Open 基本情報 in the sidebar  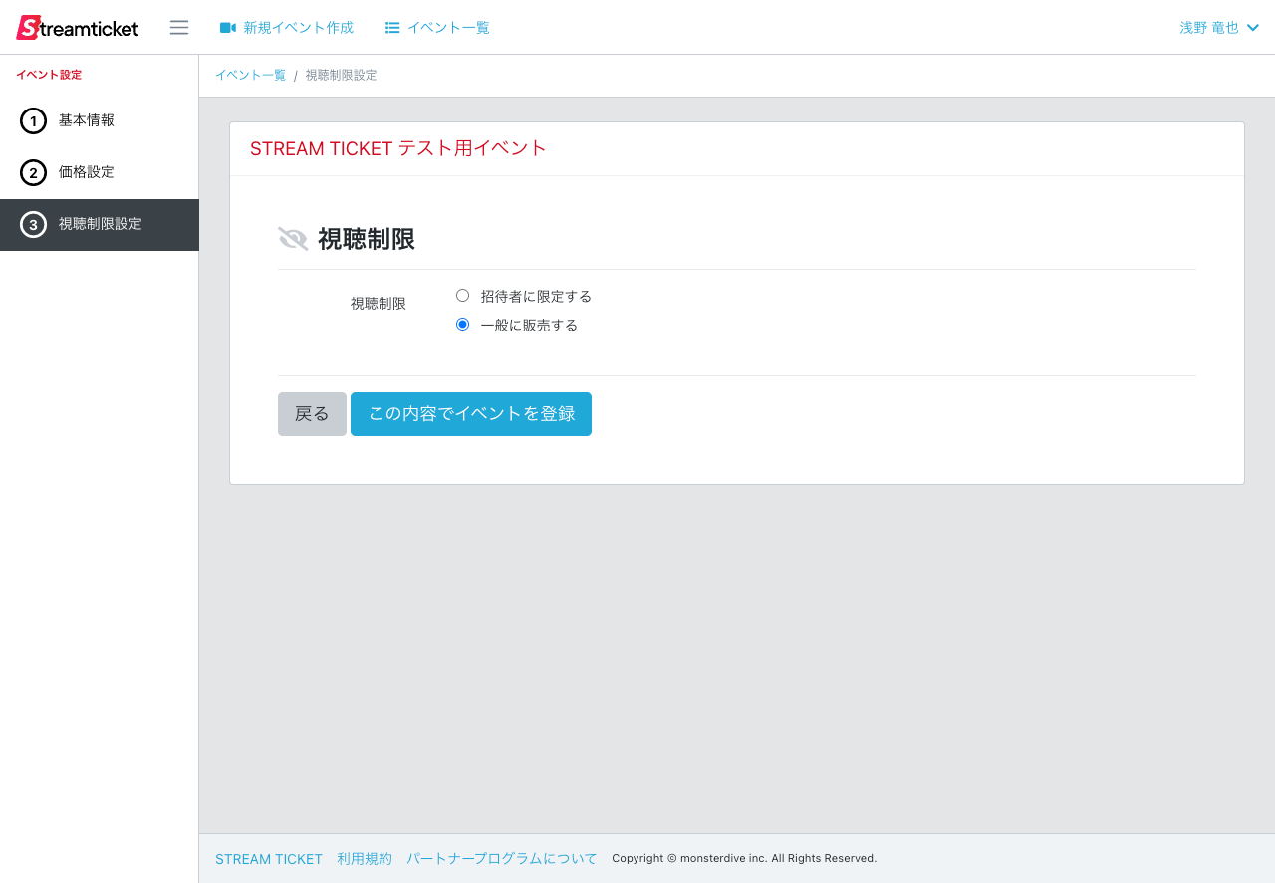pos(87,120)
